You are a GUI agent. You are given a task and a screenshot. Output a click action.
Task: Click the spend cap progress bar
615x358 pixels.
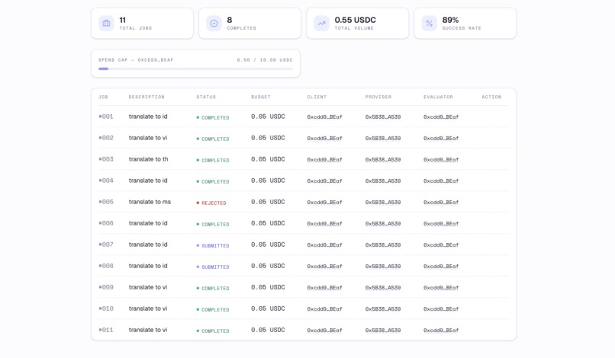195,69
